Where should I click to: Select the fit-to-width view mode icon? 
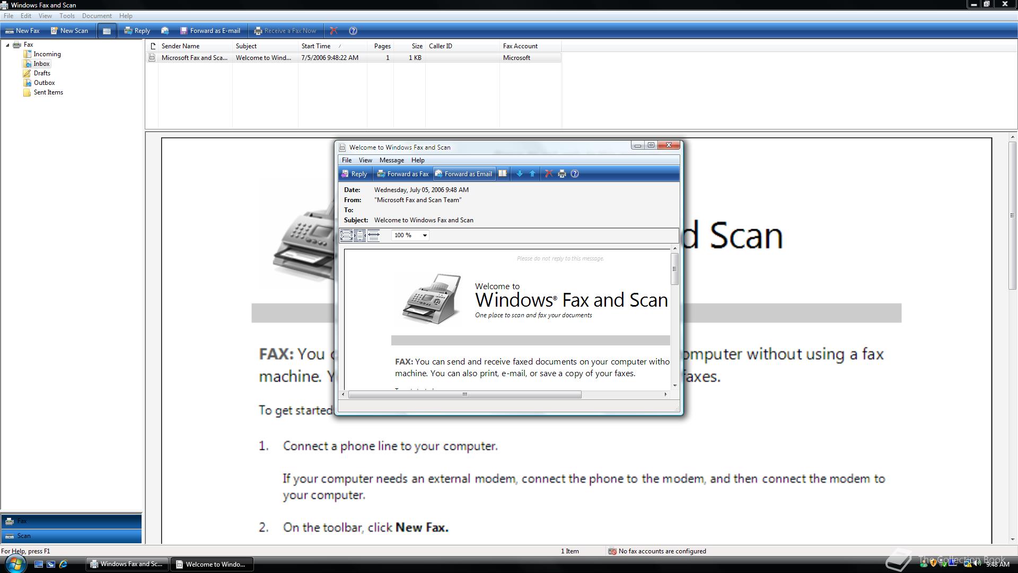[x=373, y=236]
